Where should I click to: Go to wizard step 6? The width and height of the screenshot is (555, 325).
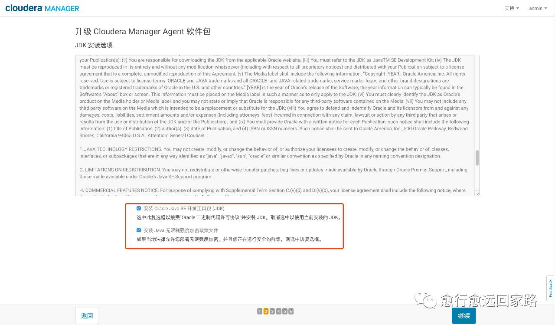point(291,311)
